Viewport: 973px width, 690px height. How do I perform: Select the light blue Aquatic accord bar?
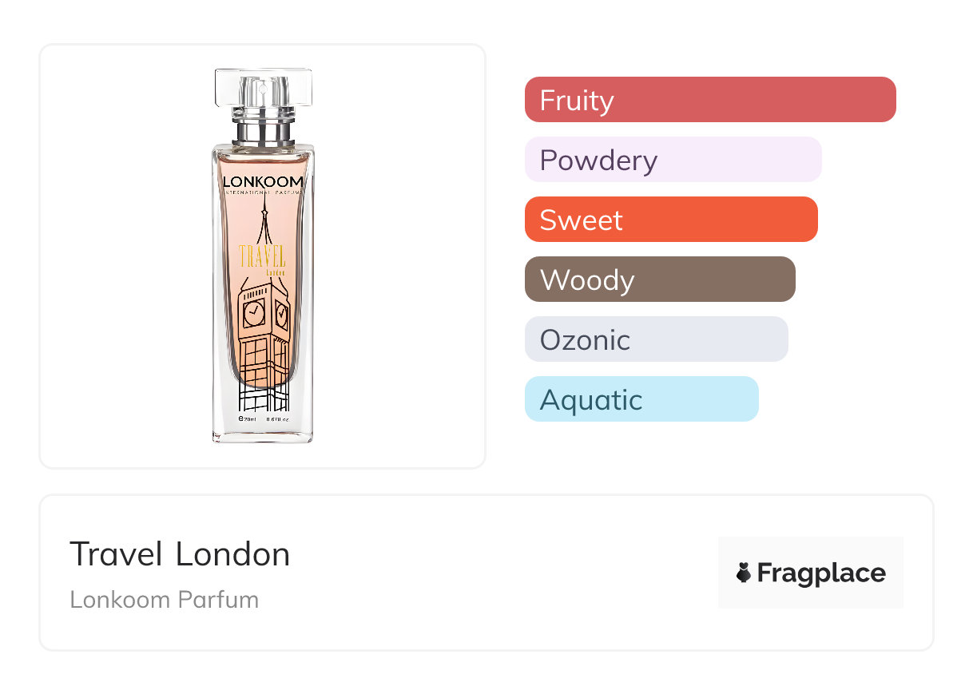(641, 399)
